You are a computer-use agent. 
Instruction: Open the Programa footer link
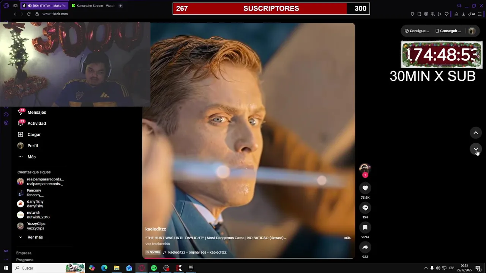tap(25, 260)
